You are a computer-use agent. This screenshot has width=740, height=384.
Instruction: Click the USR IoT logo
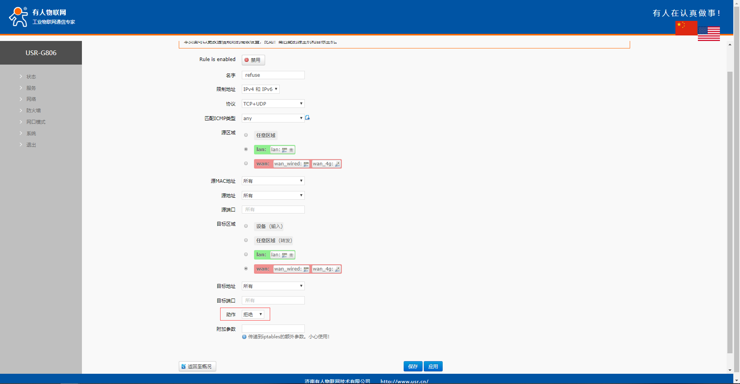click(x=19, y=17)
